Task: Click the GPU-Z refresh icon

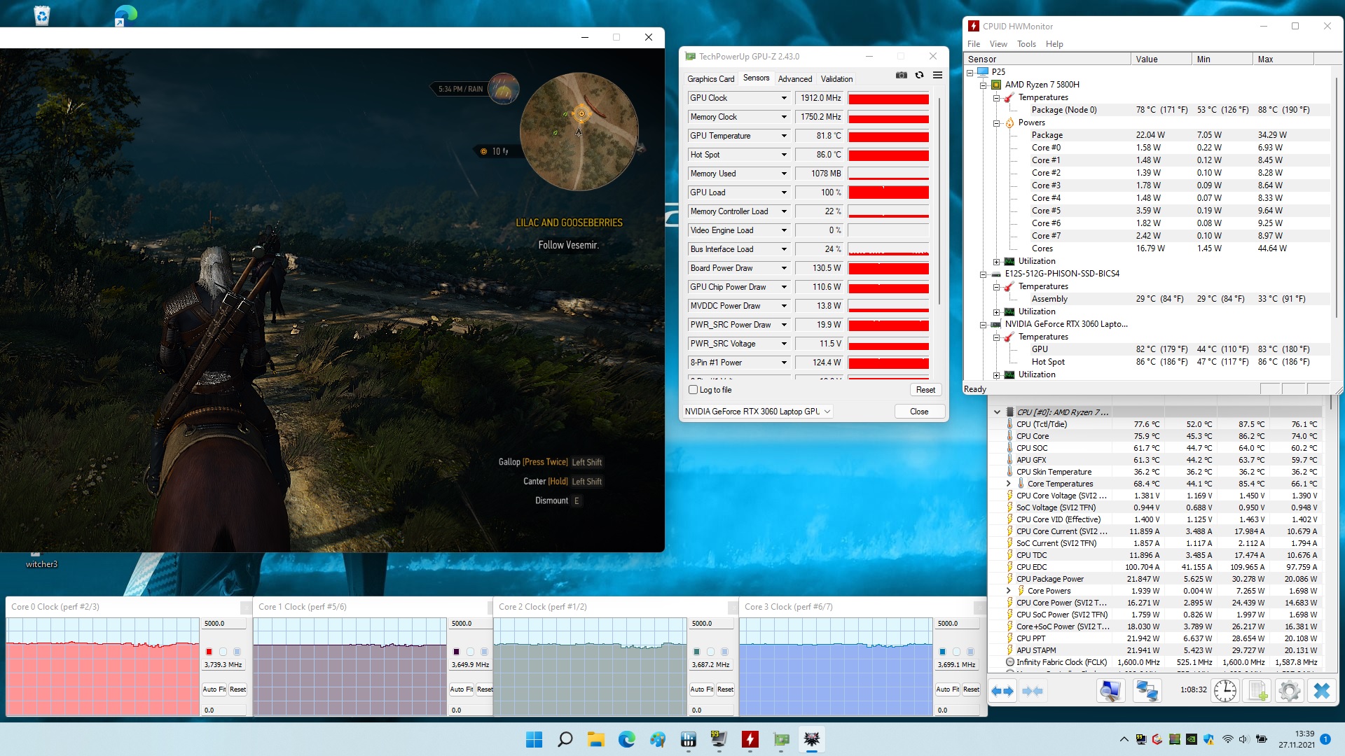Action: (x=919, y=76)
